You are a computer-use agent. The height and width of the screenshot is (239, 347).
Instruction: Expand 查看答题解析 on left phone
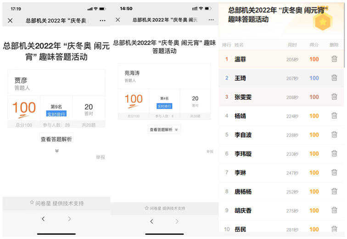click(56, 139)
